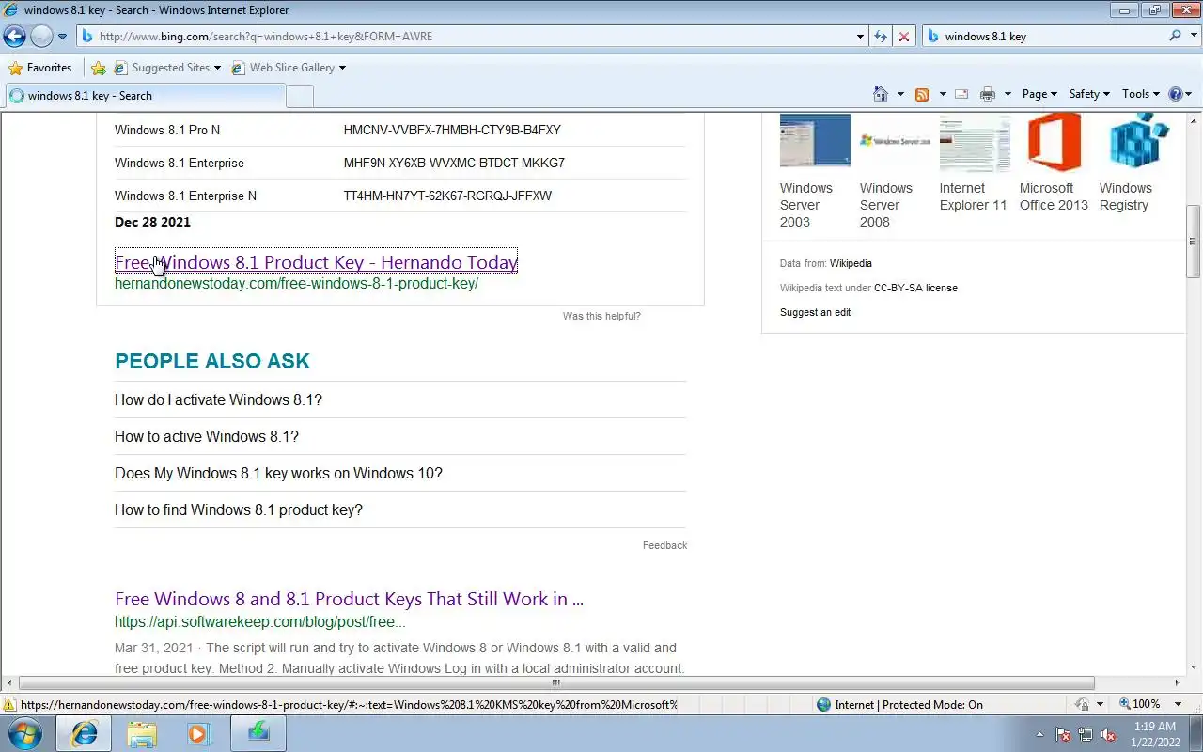Click the privacy report status bar icon
The height and width of the screenshot is (752, 1203).
[x=1083, y=705]
